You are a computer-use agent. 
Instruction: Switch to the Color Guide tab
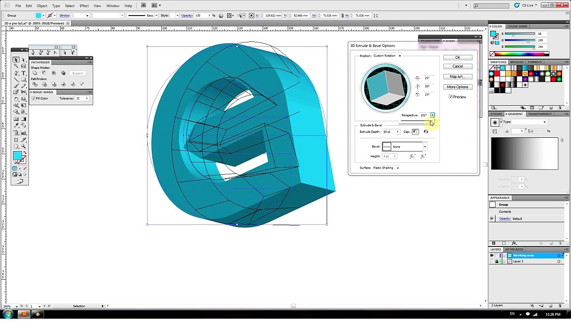pos(517,26)
